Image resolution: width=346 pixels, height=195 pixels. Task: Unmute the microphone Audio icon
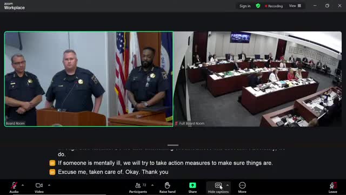(14, 185)
